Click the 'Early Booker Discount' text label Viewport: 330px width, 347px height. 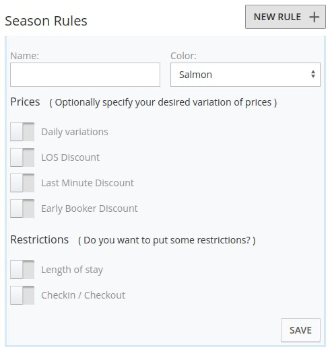(x=90, y=208)
